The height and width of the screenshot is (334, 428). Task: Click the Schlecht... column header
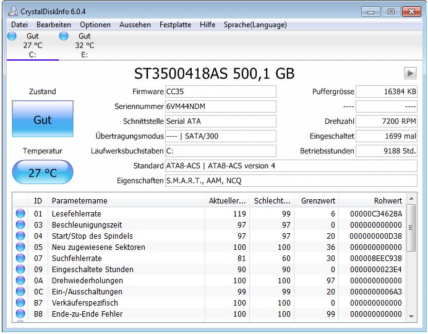(x=272, y=201)
